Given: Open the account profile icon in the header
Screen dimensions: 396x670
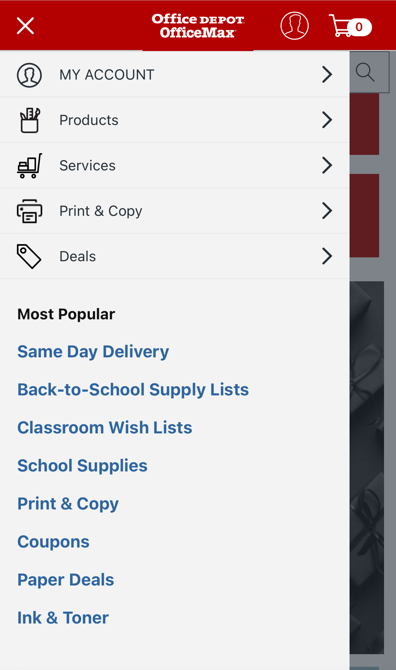Looking at the screenshot, I should [x=294, y=25].
